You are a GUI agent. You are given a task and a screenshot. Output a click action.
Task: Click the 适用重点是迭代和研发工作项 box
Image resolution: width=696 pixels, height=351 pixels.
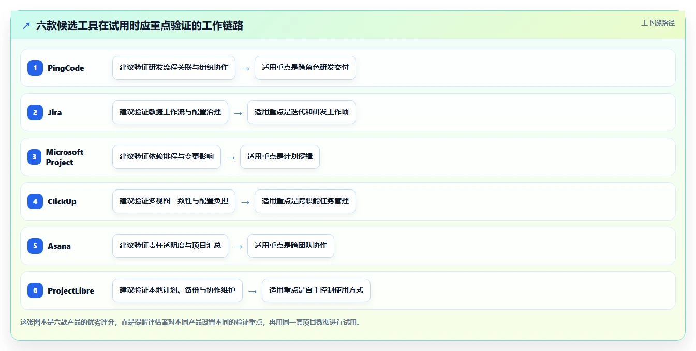tap(302, 112)
